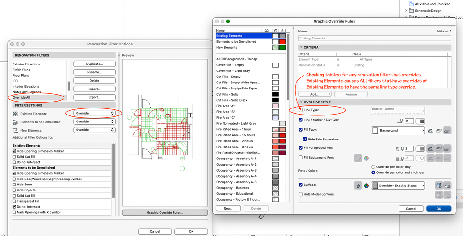
Task: Click the Surface paint bucket icon
Action: pos(358,185)
